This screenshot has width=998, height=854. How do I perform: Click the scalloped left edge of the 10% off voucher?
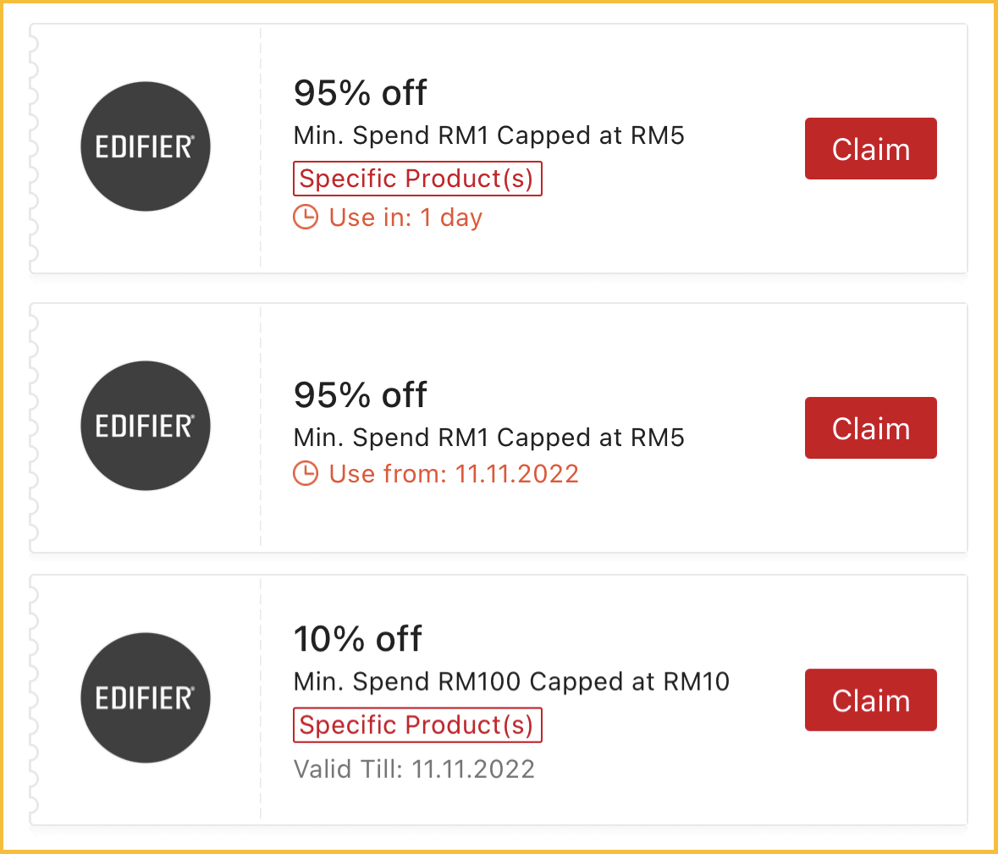(x=34, y=700)
